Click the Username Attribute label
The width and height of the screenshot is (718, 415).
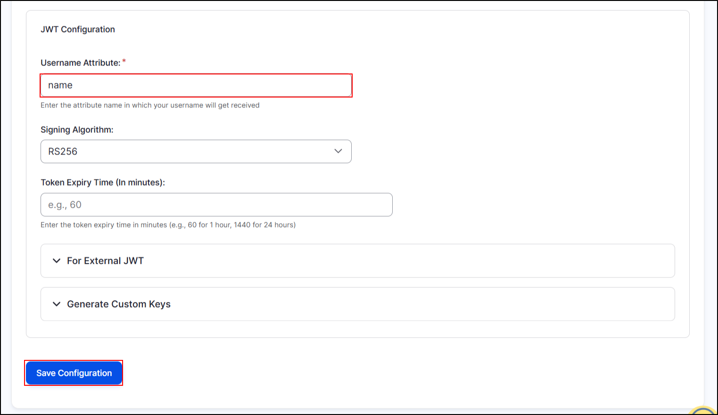(81, 63)
